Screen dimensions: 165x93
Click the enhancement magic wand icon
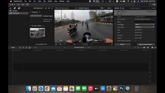[61, 44]
